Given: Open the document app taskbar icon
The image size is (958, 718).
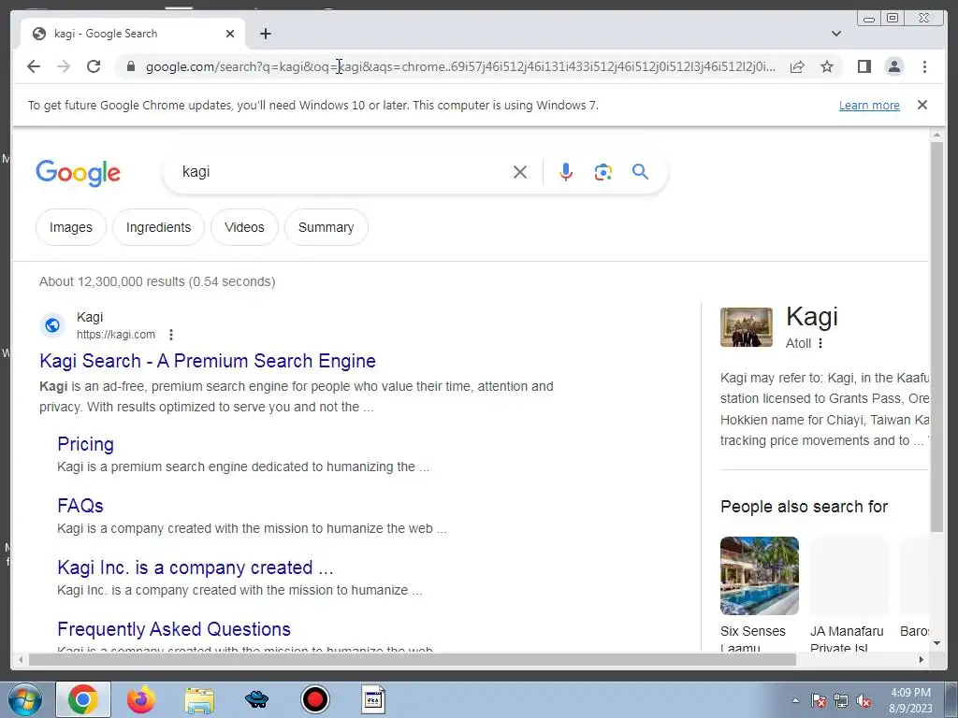Looking at the screenshot, I should (372, 699).
